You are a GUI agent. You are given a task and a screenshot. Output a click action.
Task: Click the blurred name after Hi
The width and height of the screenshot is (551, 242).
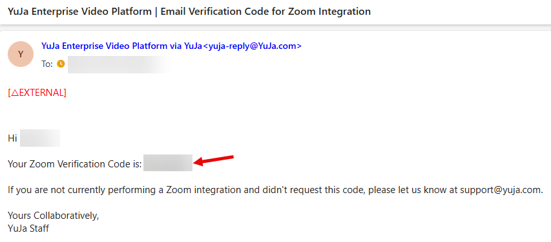[39, 138]
